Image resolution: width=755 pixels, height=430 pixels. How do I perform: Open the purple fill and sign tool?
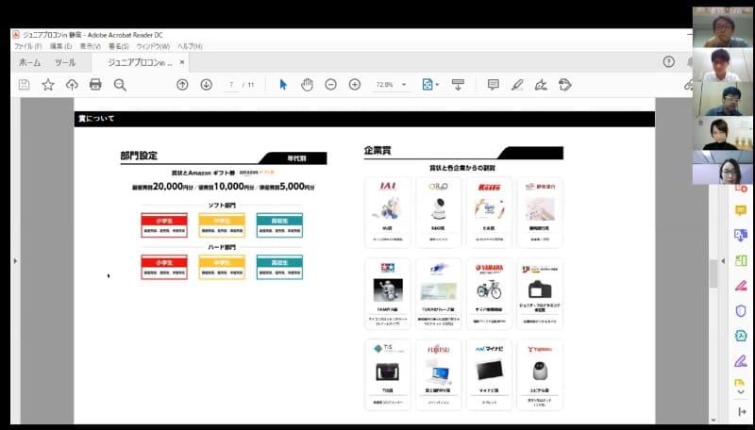741,360
